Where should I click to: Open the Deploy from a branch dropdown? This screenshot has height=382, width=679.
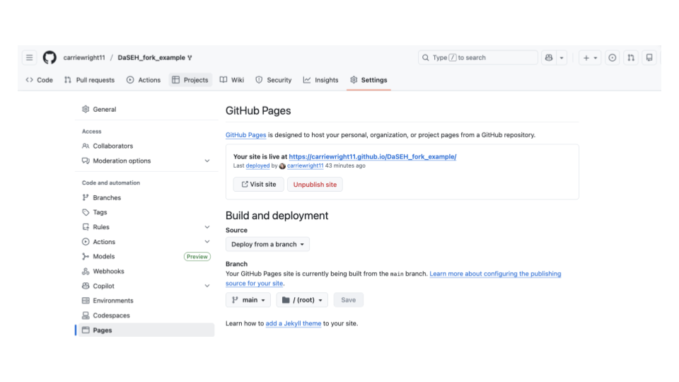267,244
